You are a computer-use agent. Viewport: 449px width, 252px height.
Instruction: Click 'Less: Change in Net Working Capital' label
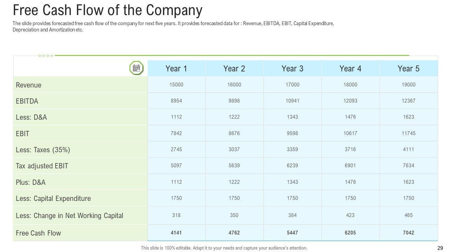click(x=69, y=216)
